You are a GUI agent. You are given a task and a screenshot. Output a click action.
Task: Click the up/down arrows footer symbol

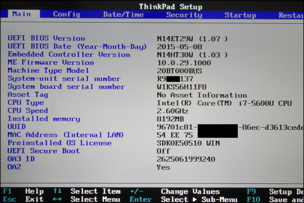[58, 191]
